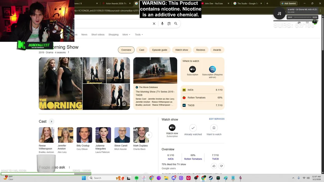324x182 pixels.
Task: Launch Spotify from the taskbar
Action: (x=136, y=178)
